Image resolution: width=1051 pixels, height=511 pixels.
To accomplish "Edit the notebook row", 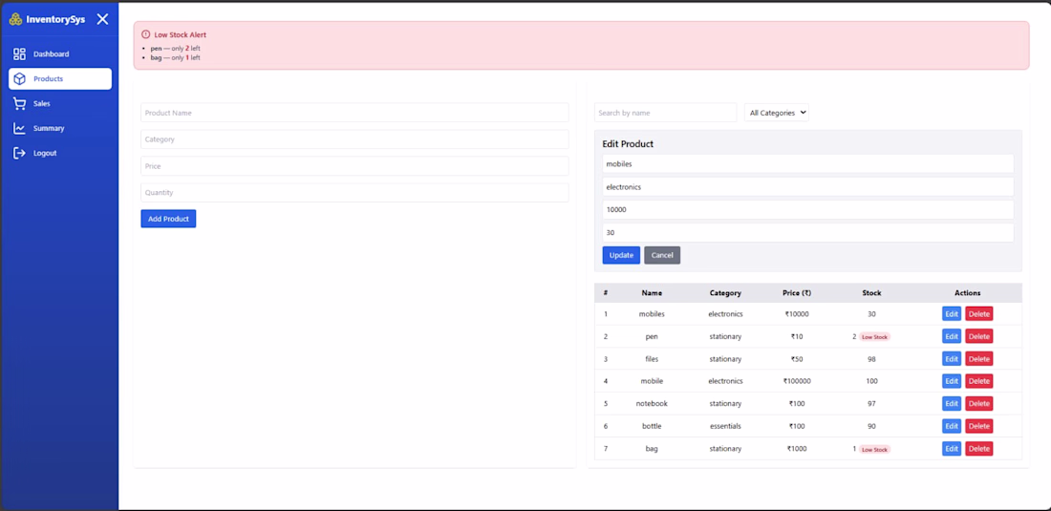I will click(x=952, y=404).
